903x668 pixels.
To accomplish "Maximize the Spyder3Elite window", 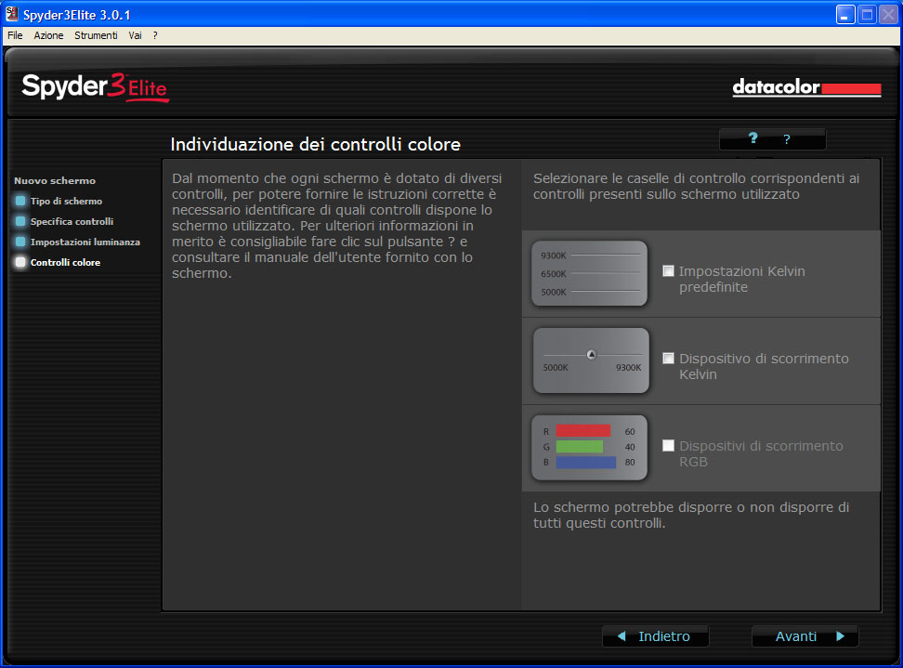I will point(867,14).
